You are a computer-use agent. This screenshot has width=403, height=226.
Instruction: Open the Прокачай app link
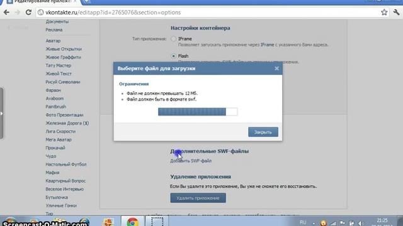tap(55, 148)
